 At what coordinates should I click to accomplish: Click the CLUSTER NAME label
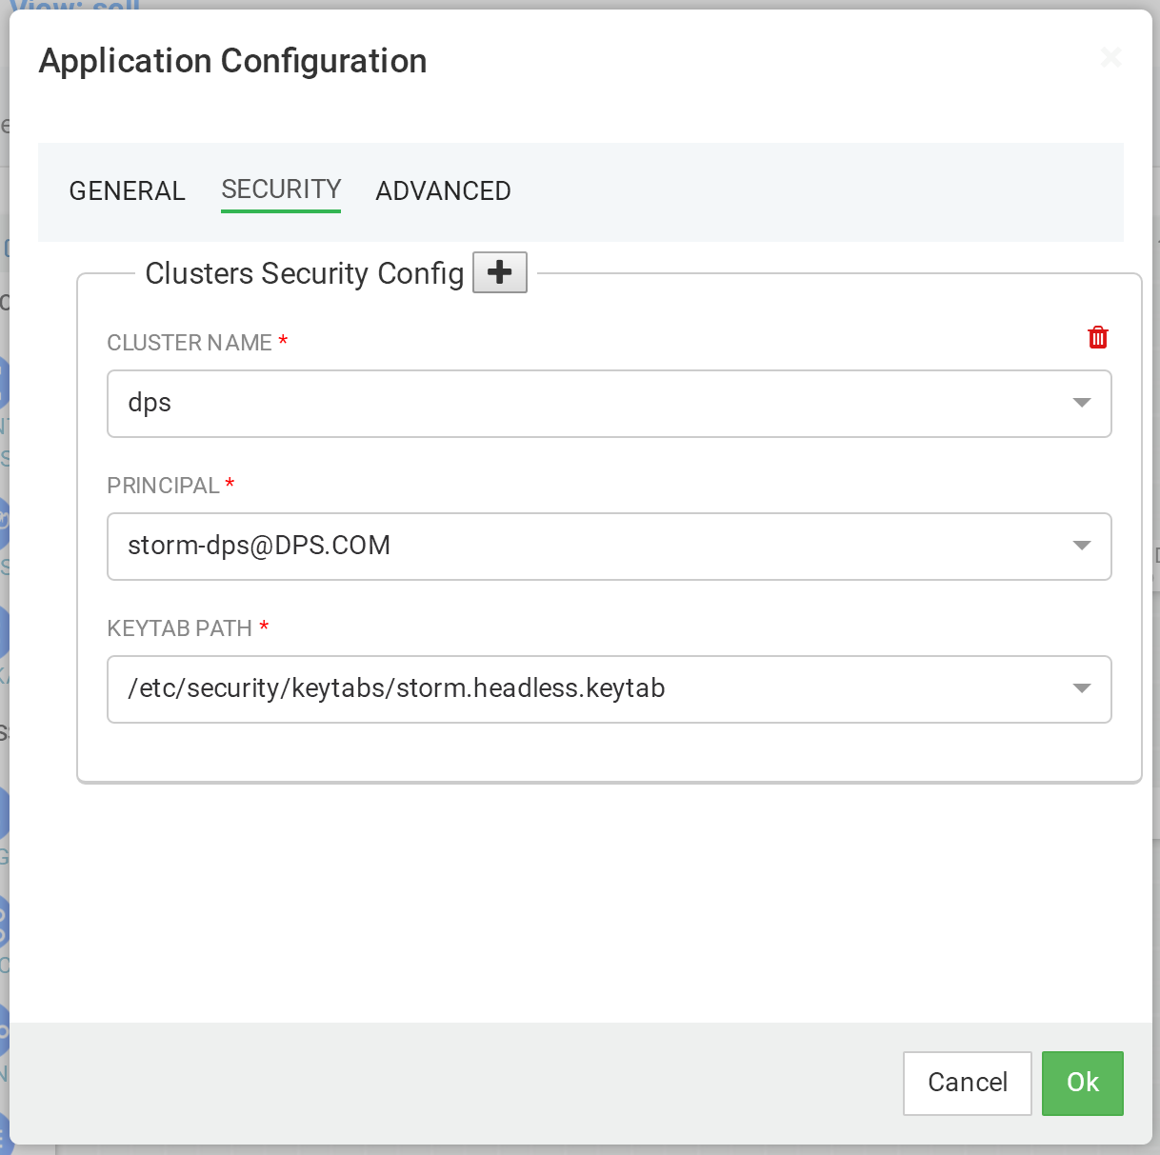tap(190, 343)
